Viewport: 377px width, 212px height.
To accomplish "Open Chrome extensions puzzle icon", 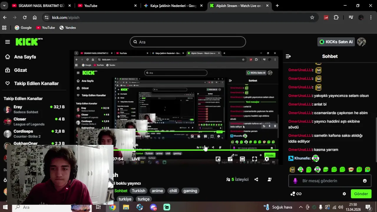I will click(x=336, y=17).
